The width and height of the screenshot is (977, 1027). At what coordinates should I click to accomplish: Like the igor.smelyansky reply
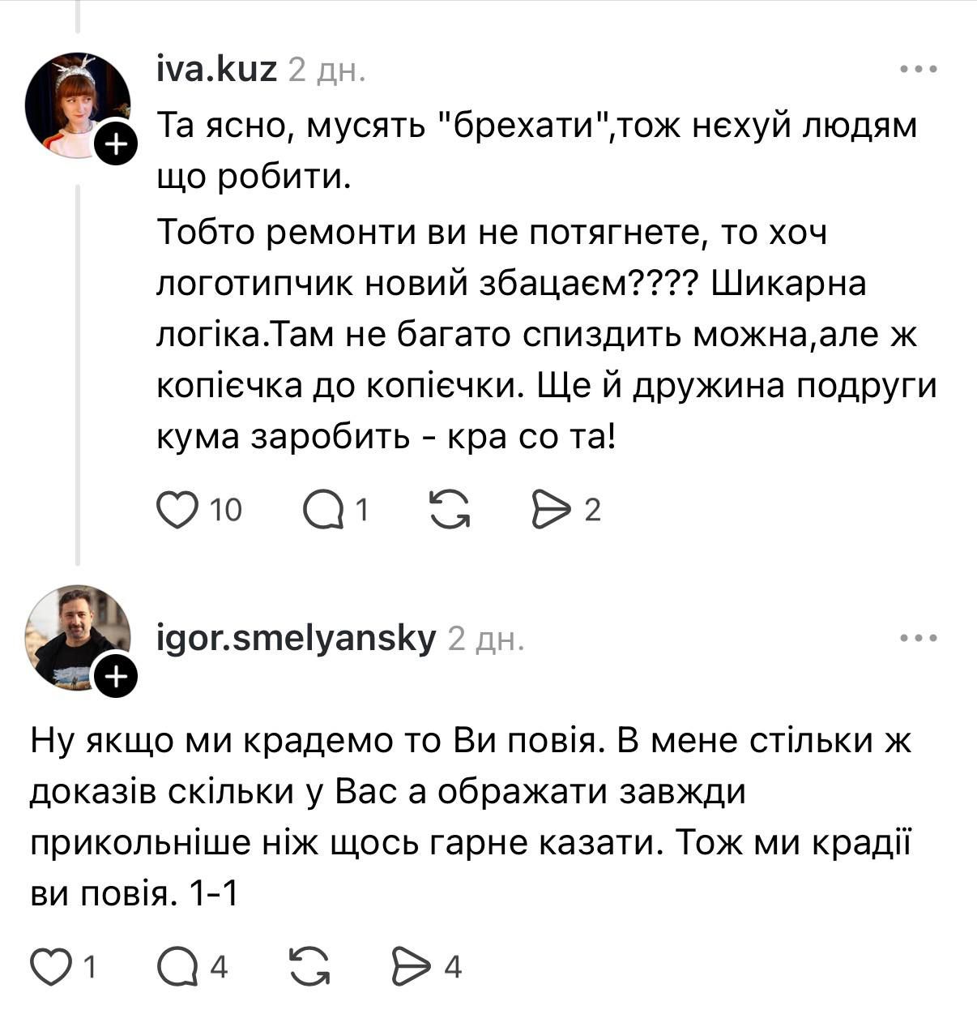[x=50, y=967]
